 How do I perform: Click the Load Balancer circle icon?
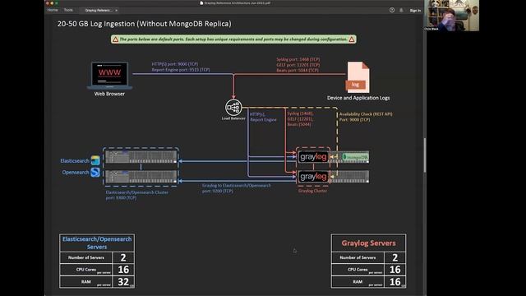coord(233,108)
